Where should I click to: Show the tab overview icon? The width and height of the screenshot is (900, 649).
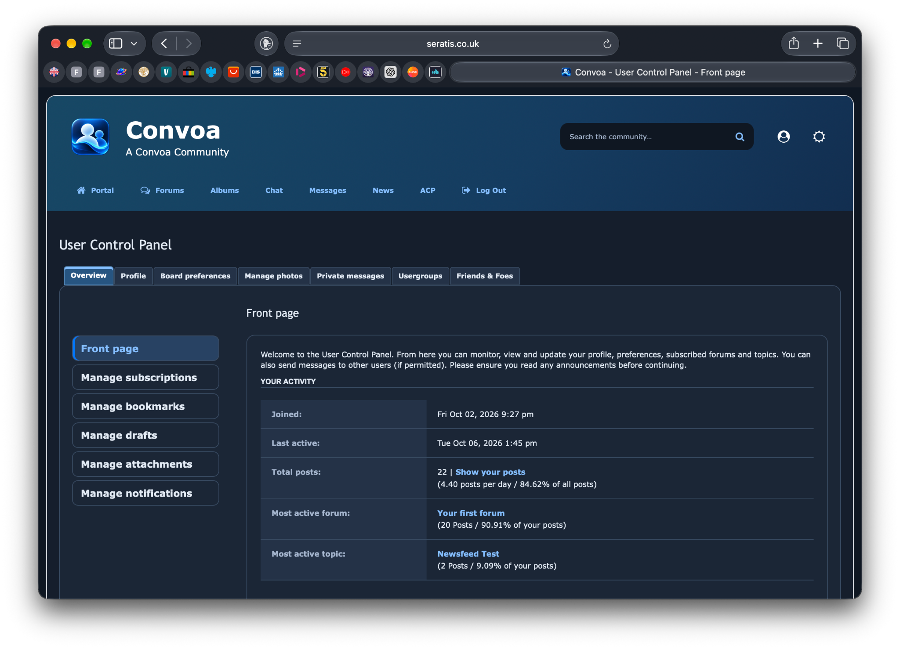point(842,43)
